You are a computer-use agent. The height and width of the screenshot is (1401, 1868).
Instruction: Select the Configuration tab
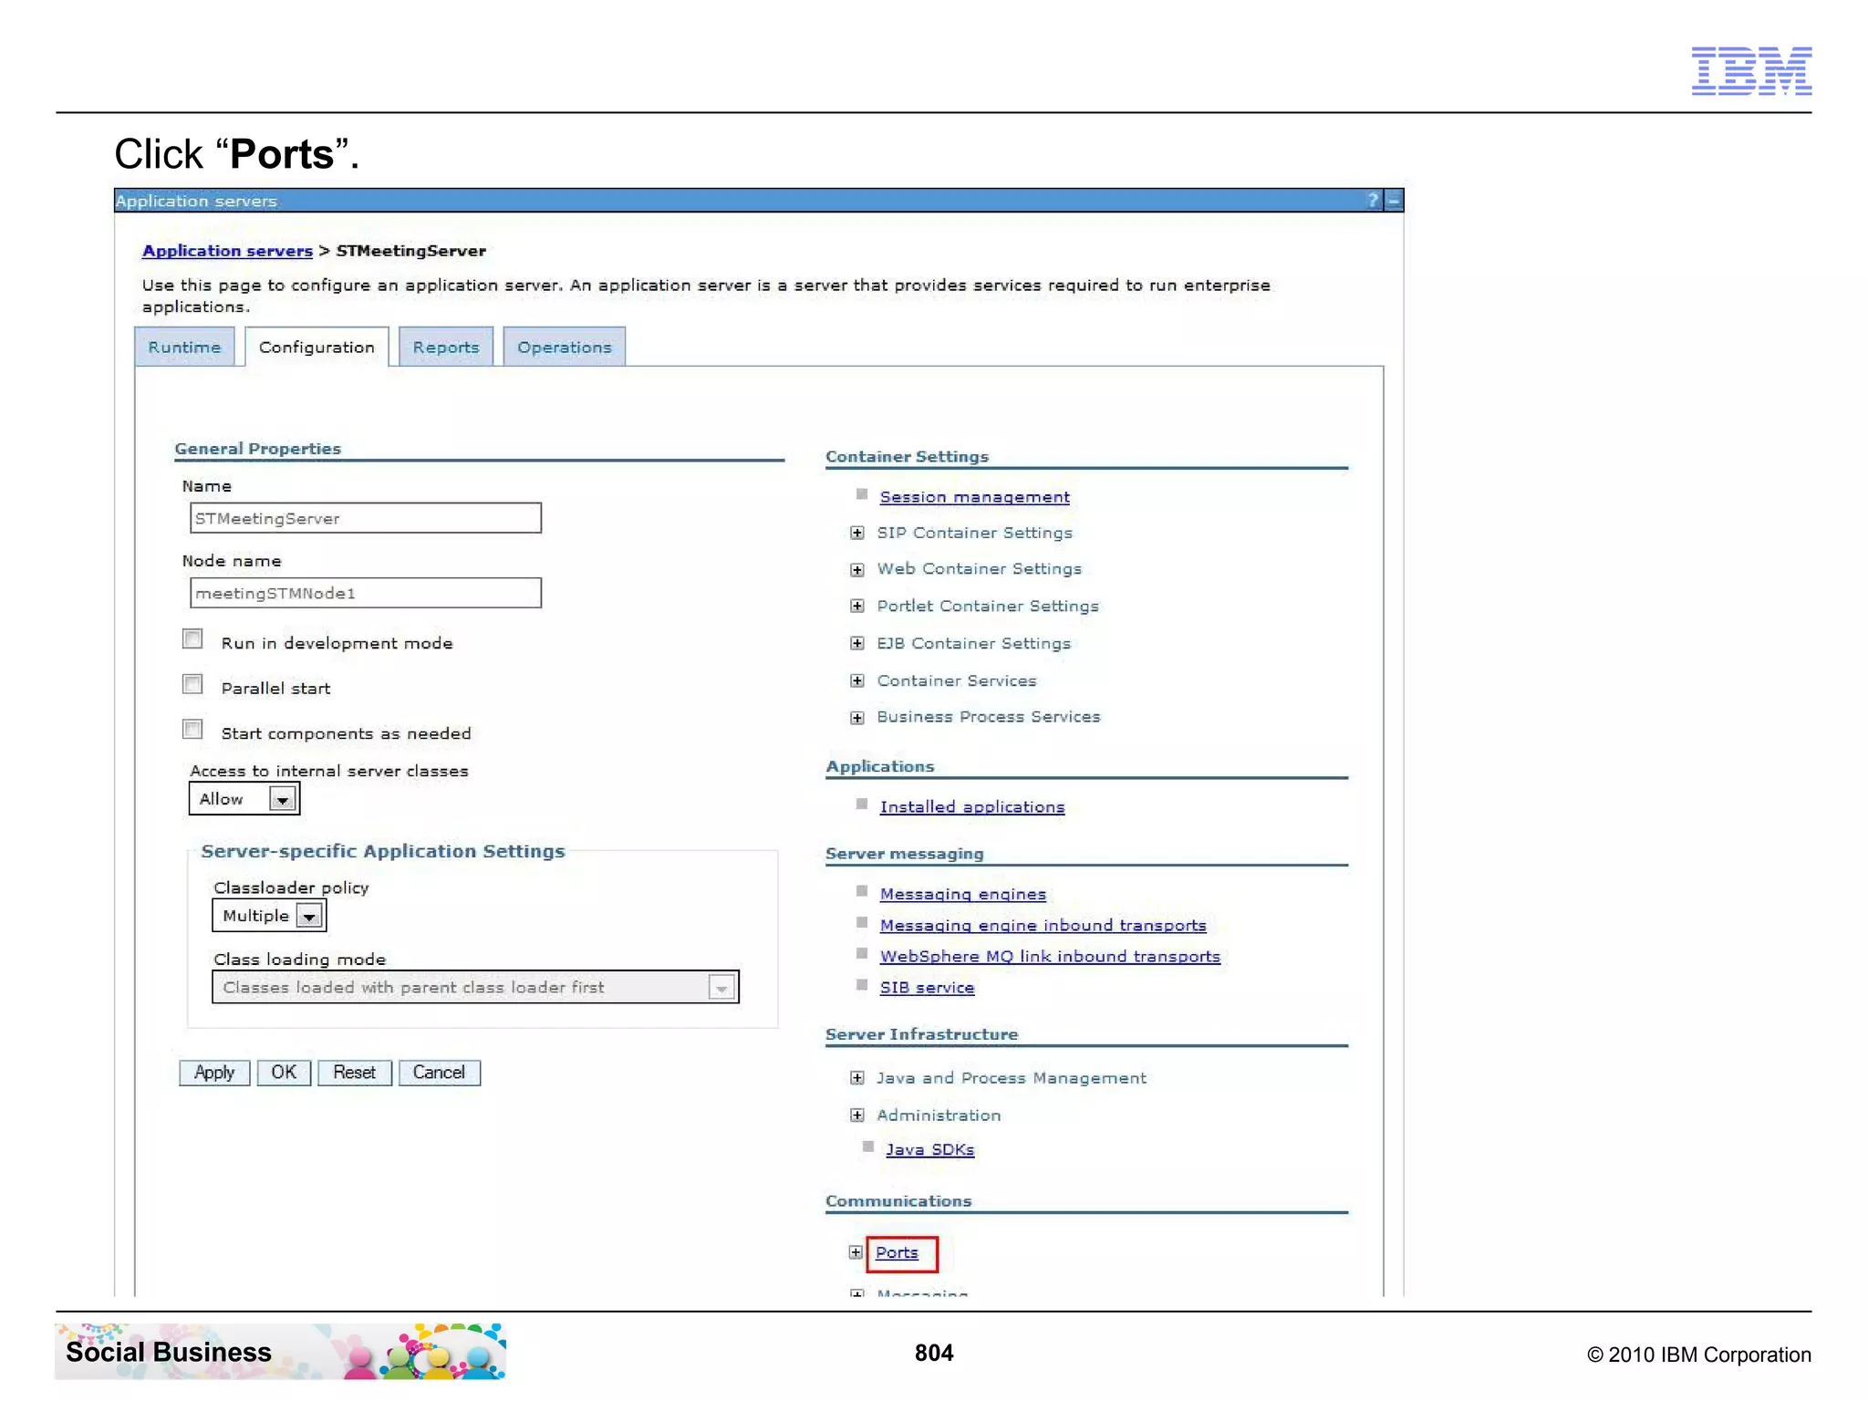coord(317,348)
